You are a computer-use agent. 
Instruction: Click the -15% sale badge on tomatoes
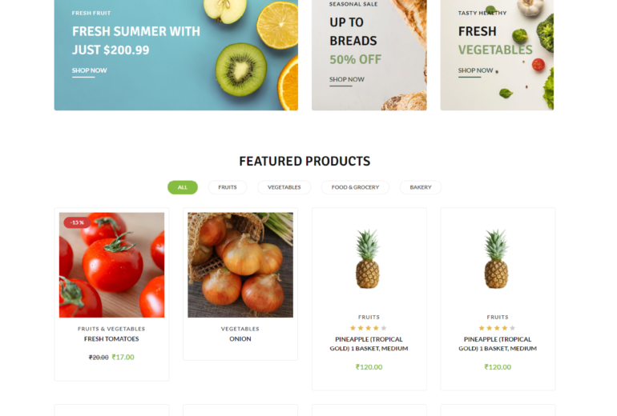click(x=77, y=222)
